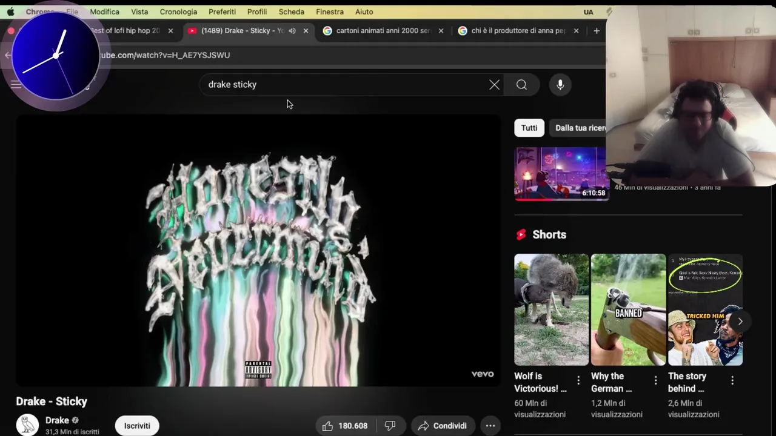
Task: Open the Cronologia menu
Action: pyautogui.click(x=178, y=12)
